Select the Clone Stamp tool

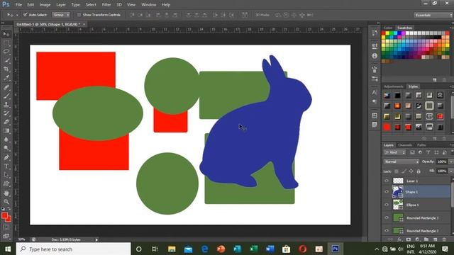[6, 104]
